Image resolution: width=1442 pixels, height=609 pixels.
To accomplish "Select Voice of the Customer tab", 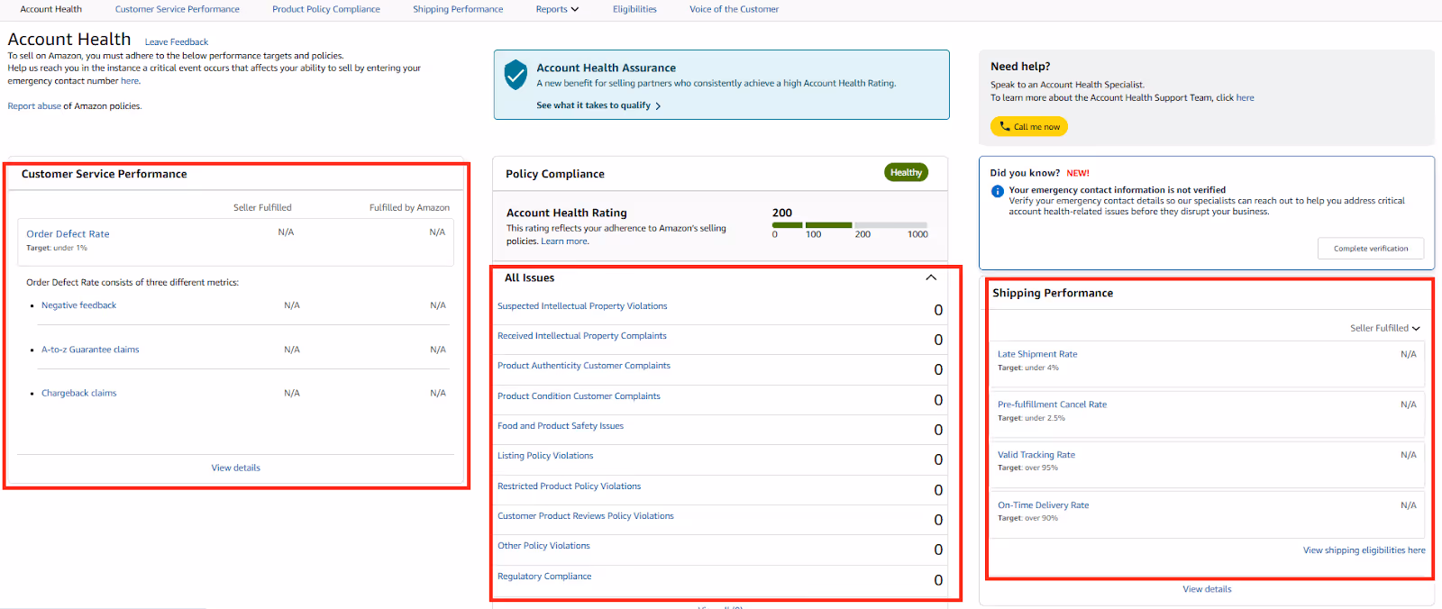I will pyautogui.click(x=735, y=9).
